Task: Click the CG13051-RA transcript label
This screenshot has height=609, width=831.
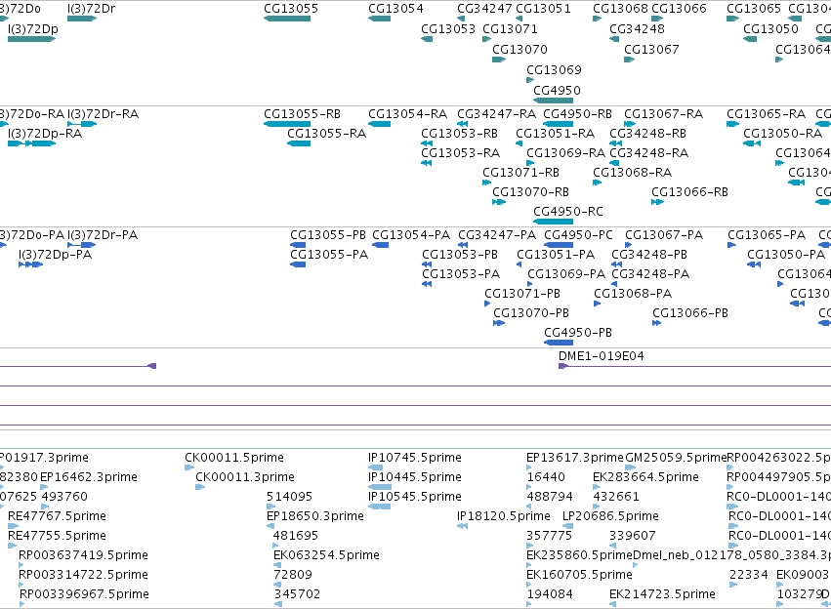Action: (x=556, y=134)
